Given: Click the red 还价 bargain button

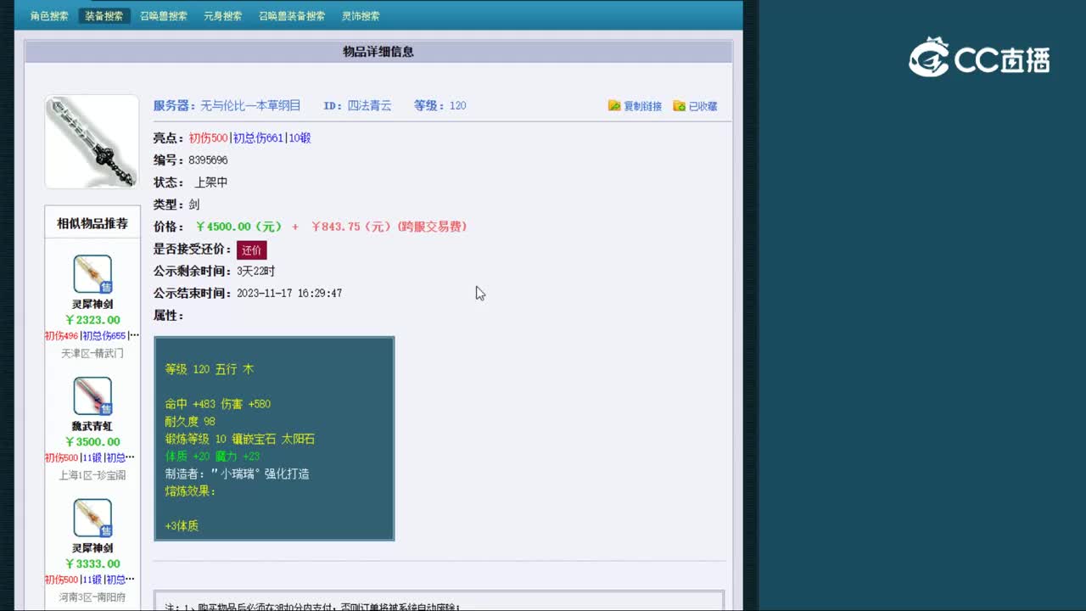Looking at the screenshot, I should point(251,249).
